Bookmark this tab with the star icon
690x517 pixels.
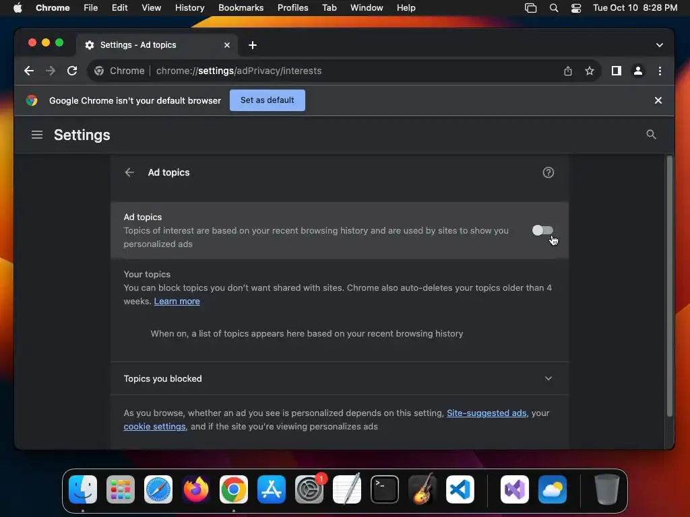click(x=589, y=71)
